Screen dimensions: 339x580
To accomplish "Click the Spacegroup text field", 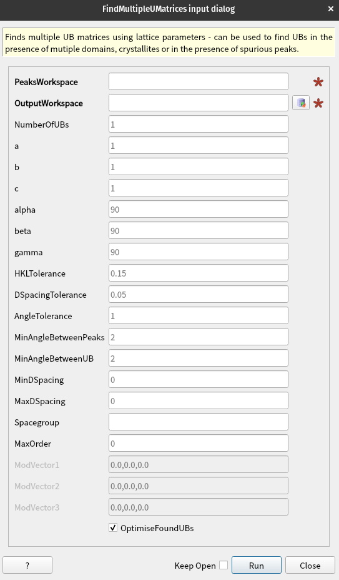I will [x=199, y=422].
